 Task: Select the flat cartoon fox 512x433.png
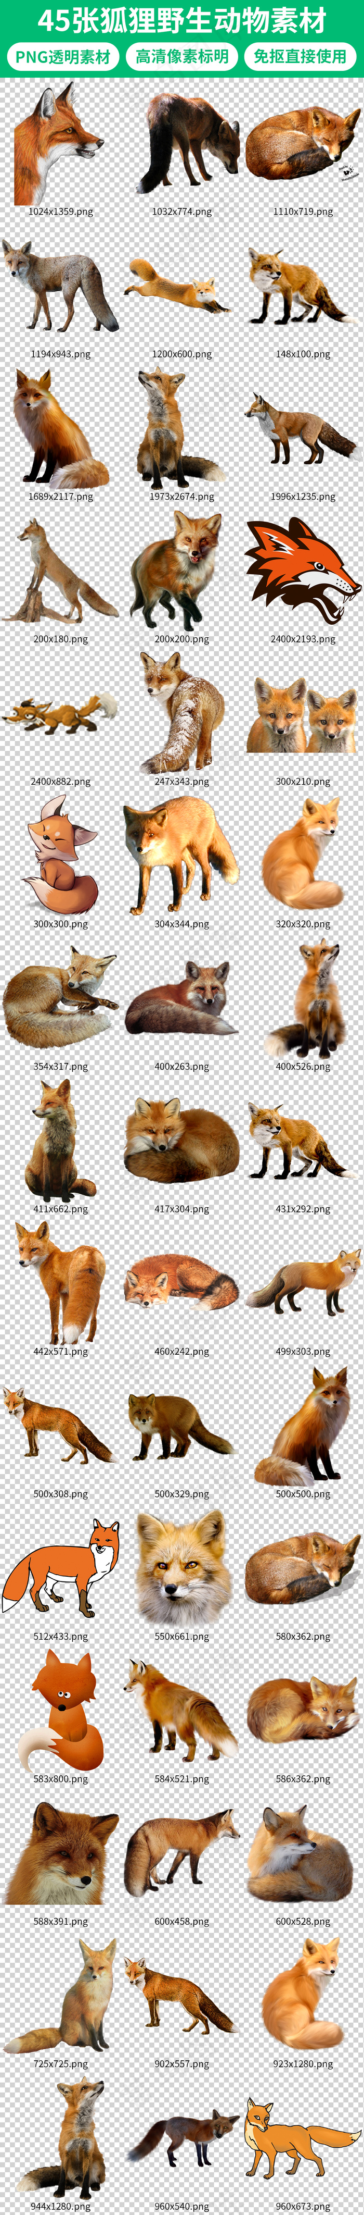[60, 1567]
